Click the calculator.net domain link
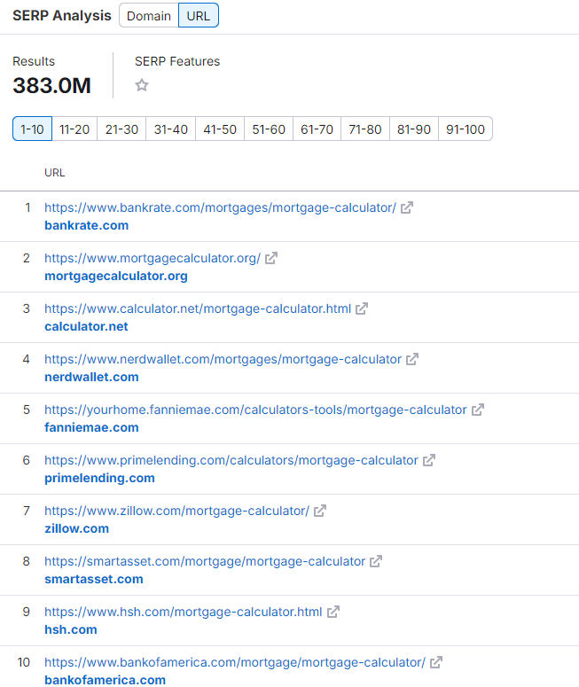Image resolution: width=579 pixels, height=687 pixels. (86, 326)
